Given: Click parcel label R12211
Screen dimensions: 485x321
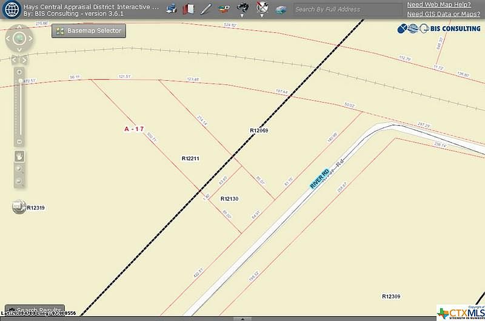Looking at the screenshot, I should (x=190, y=158).
